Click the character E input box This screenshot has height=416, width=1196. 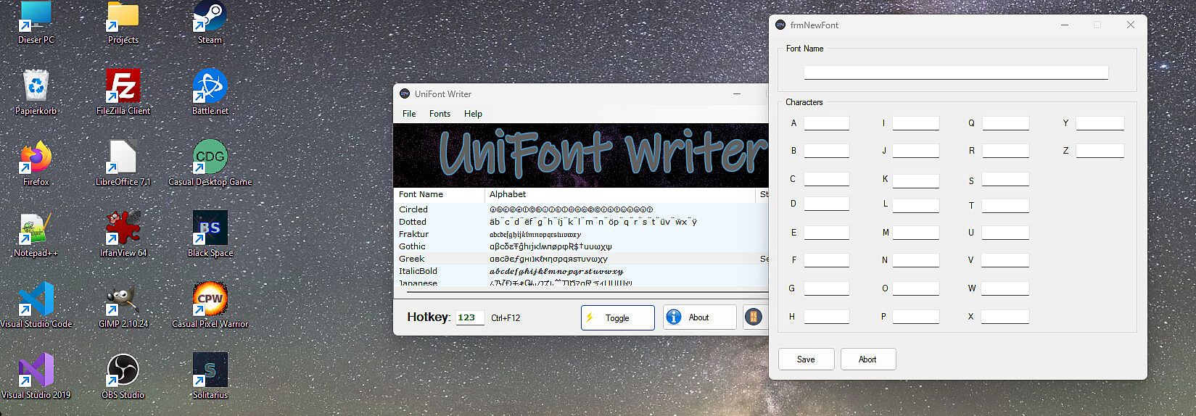click(826, 233)
